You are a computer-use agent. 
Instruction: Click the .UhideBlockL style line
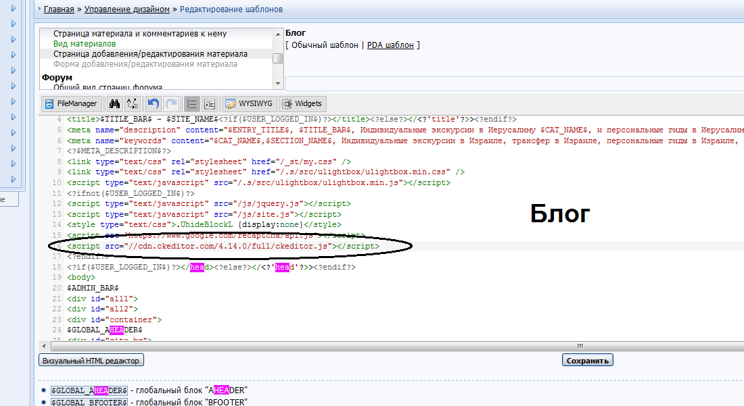pos(204,224)
